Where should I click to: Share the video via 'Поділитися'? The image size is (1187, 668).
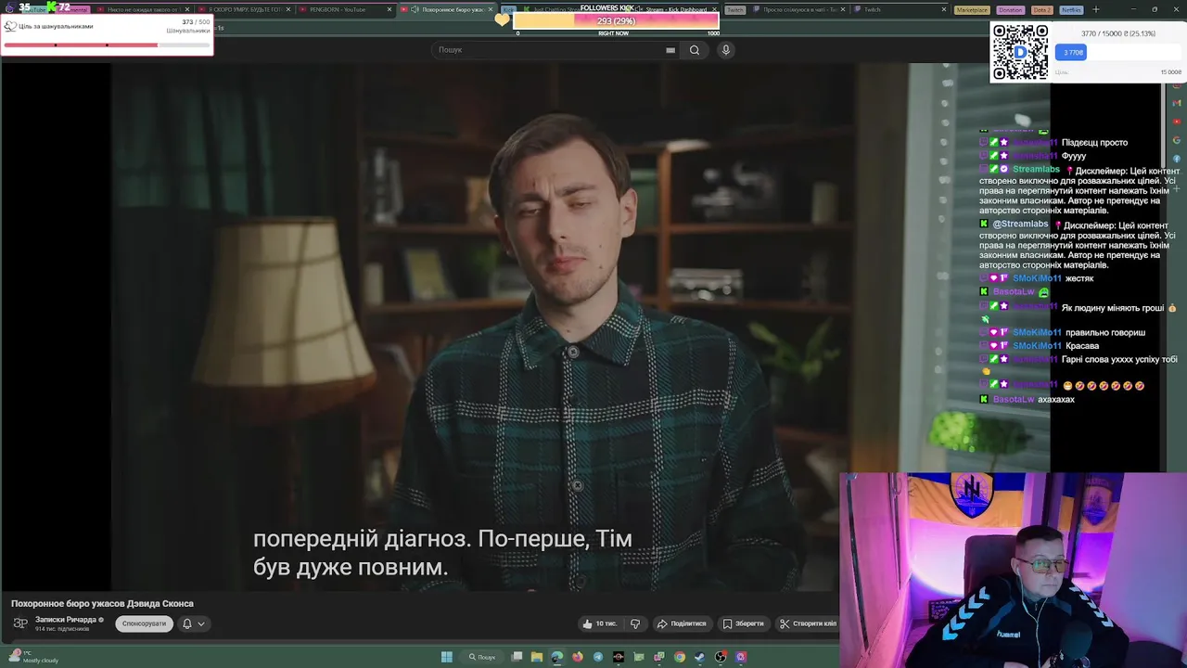[682, 623]
